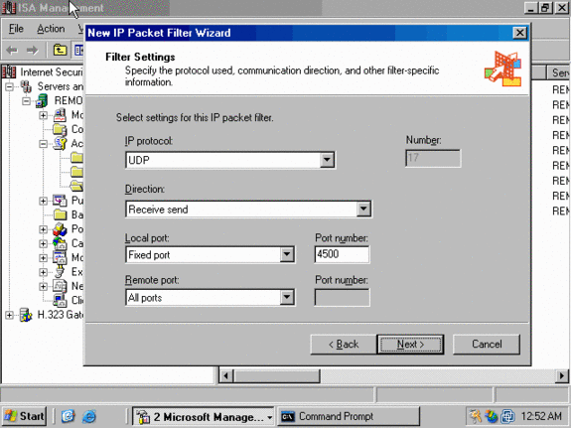This screenshot has width=571, height=428.
Task: Open the Windows Start menu
Action: (24, 416)
